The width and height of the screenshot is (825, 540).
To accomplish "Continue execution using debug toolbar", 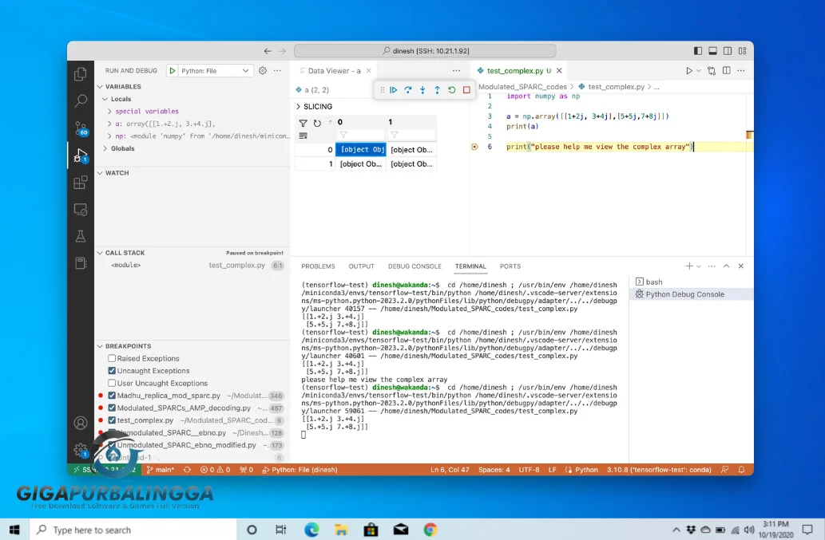I will (x=394, y=89).
